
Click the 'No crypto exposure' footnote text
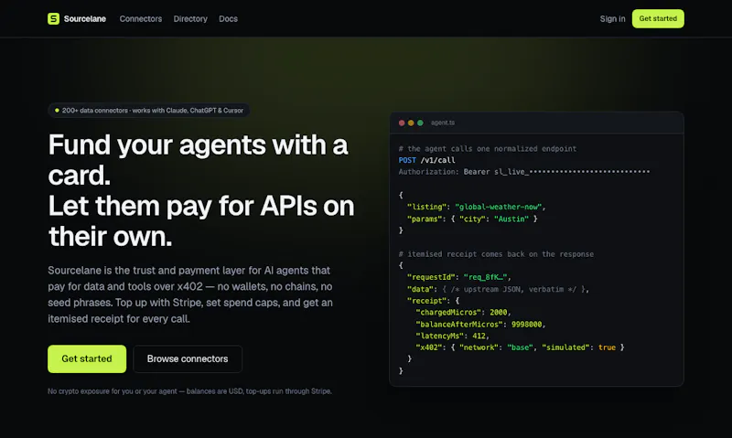click(x=189, y=391)
